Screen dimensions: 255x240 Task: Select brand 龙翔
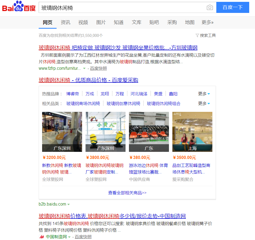pos(105,94)
